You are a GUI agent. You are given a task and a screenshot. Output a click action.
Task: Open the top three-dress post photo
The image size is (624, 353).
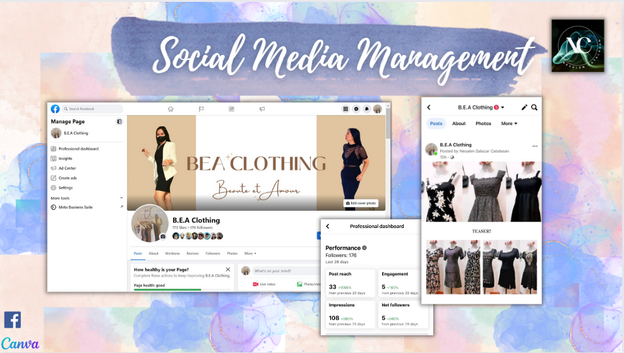(x=481, y=191)
